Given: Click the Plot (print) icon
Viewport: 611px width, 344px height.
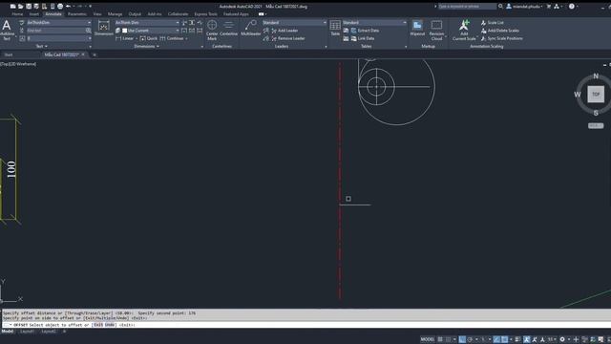Looking at the screenshot, I should pyautogui.click(x=60, y=7).
